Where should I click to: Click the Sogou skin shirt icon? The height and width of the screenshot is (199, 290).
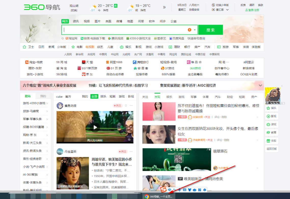190,190
